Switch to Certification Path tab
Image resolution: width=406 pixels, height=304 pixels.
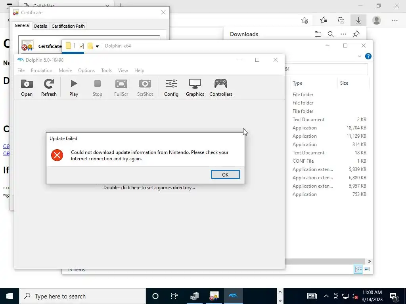pyautogui.click(x=68, y=26)
